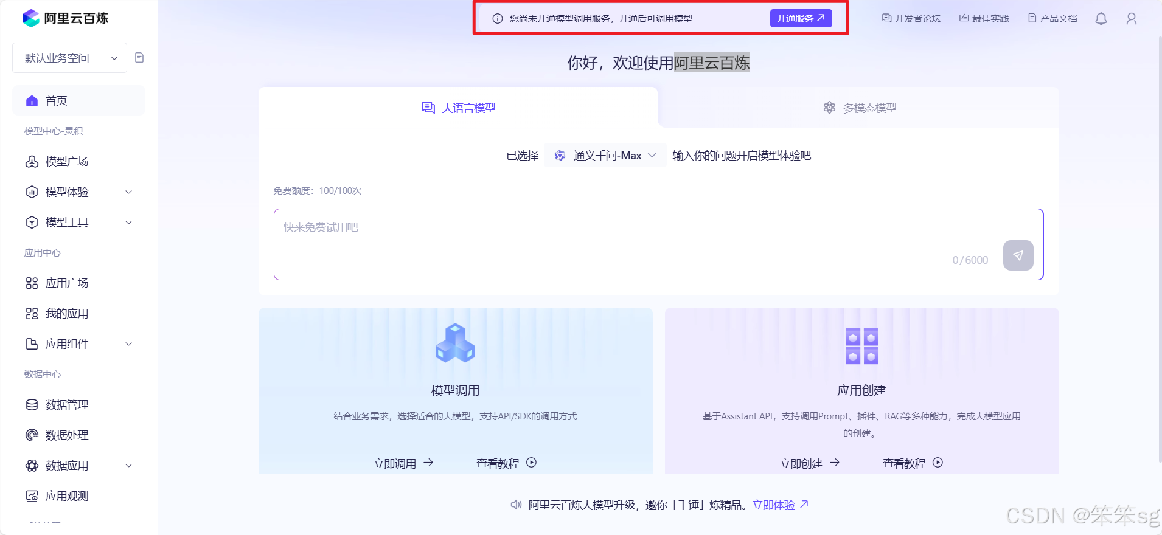Open the 默认业务空间 workspace dropdown
The height and width of the screenshot is (535, 1162).
pyautogui.click(x=69, y=58)
